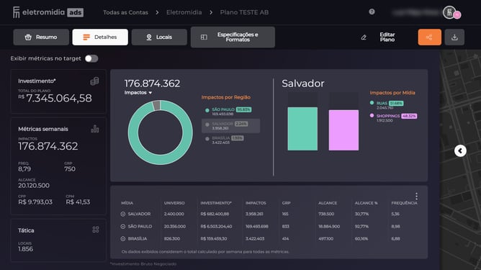Click the pencil icon beside Editar Plano
This screenshot has width=481, height=270.
[x=364, y=37]
